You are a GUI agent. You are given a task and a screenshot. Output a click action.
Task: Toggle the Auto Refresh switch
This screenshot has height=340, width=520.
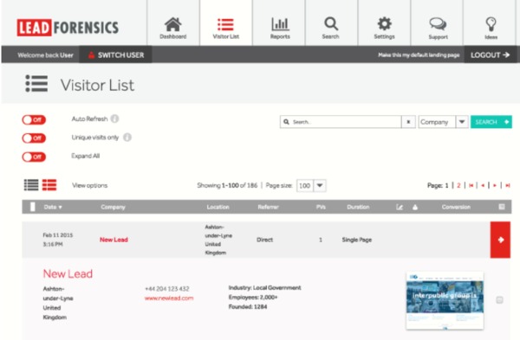(x=34, y=119)
